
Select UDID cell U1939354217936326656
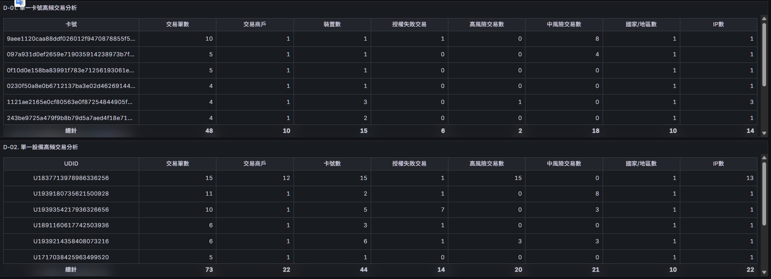(x=71, y=210)
